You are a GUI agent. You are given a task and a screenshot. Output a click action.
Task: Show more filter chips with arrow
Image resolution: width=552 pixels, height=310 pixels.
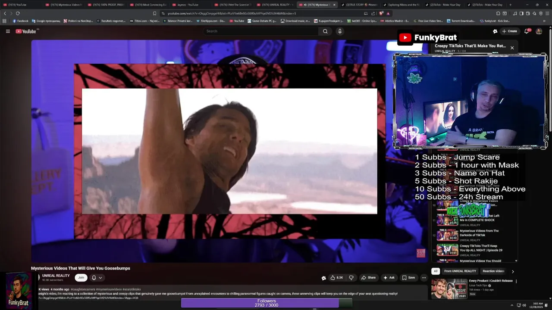[x=513, y=271]
